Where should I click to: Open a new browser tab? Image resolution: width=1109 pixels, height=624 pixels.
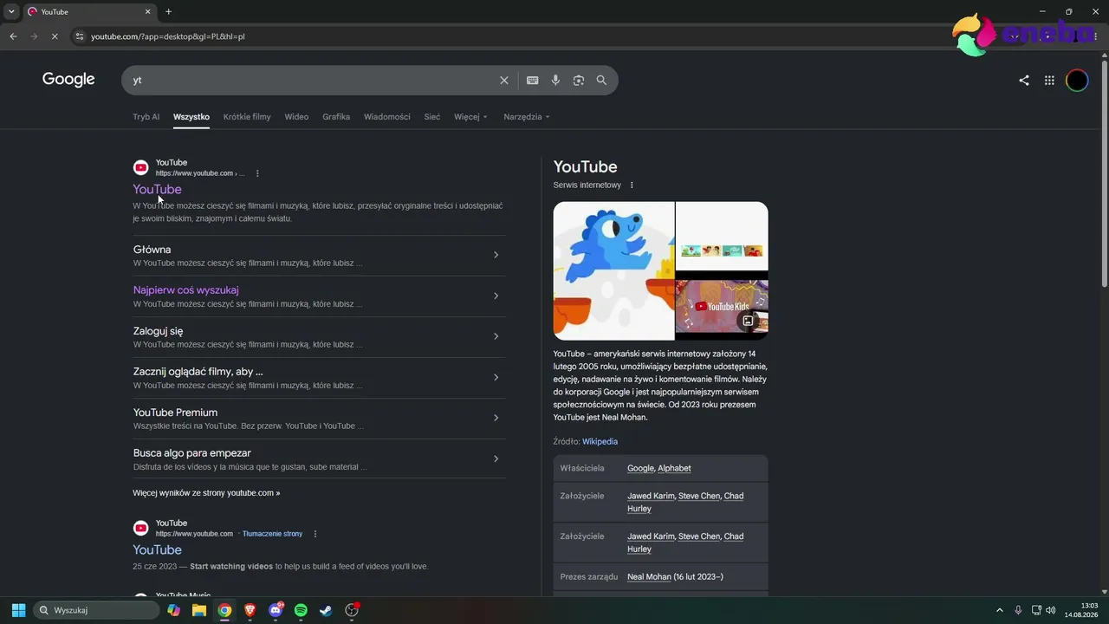[169, 12]
